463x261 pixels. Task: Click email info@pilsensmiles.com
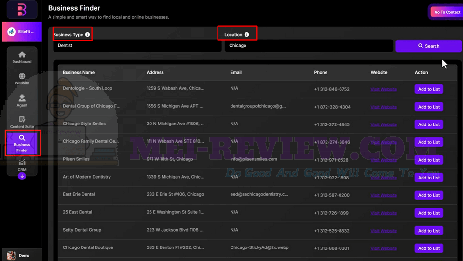point(254,159)
